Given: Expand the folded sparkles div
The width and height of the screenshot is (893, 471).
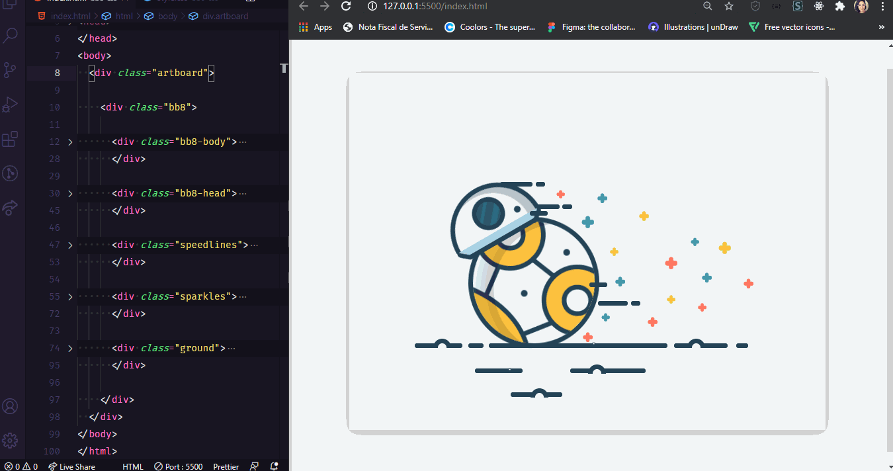Looking at the screenshot, I should tap(71, 296).
